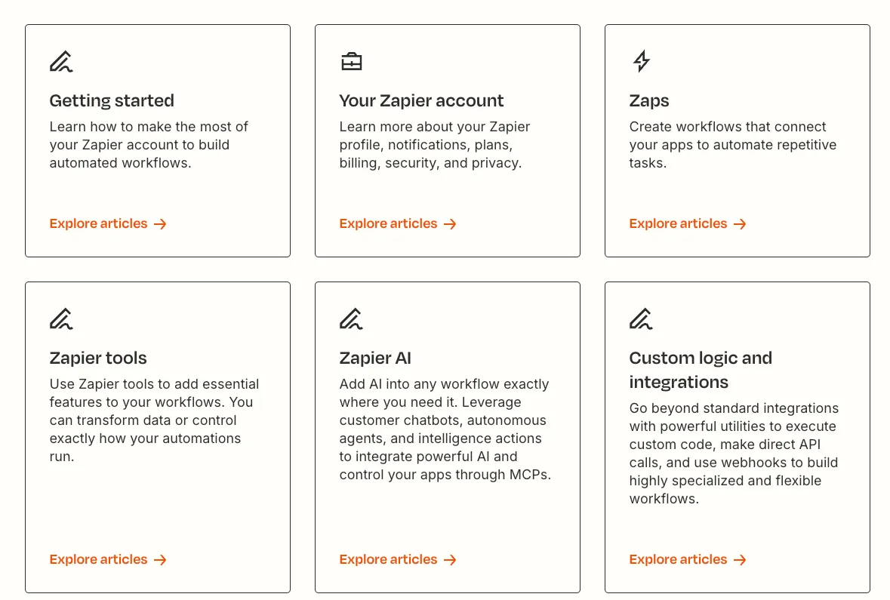The image size is (890, 600).
Task: Click the pencil icon above Custom logic and integrations
Action: [x=641, y=318]
